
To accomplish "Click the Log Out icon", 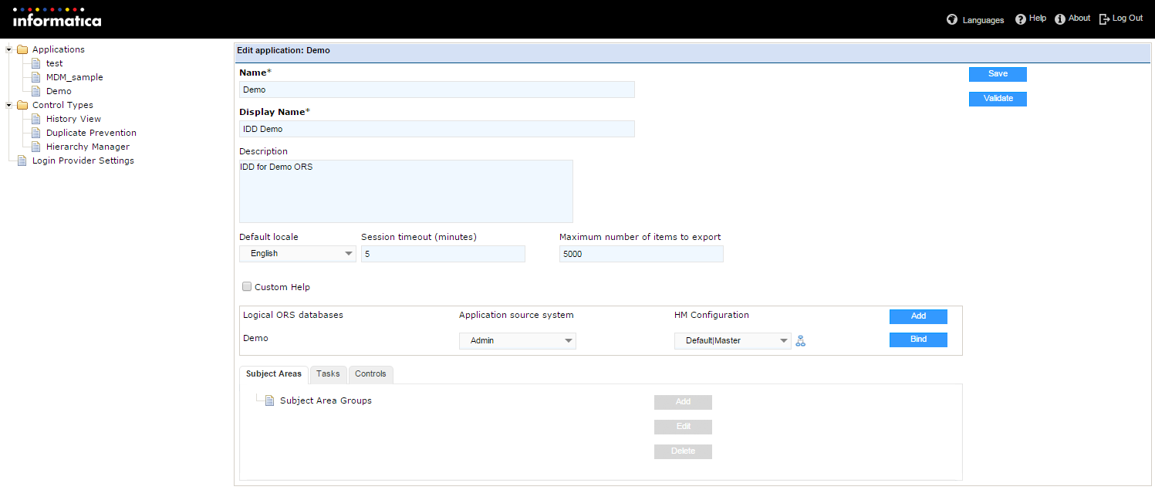I will pyautogui.click(x=1104, y=19).
